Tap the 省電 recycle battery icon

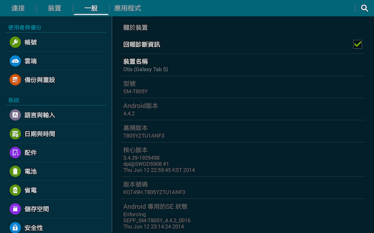click(15, 190)
